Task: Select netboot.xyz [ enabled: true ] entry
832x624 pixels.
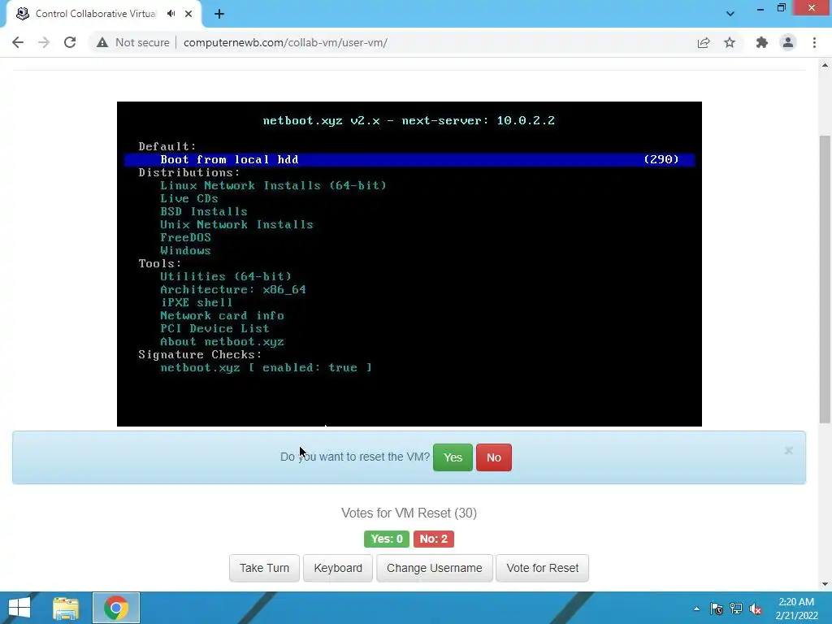Action: (266, 368)
